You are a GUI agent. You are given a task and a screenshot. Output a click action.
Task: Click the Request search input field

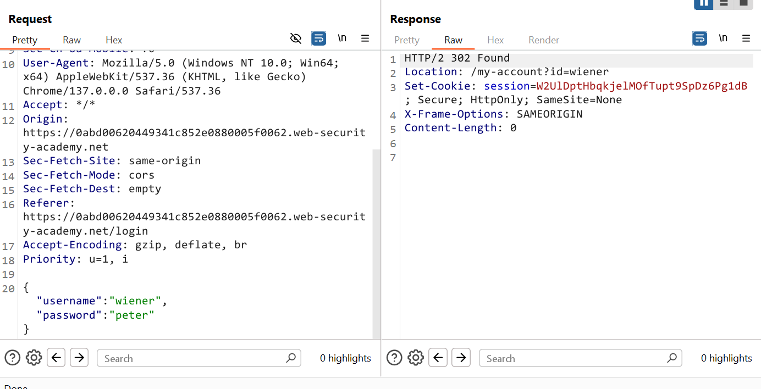tap(192, 358)
